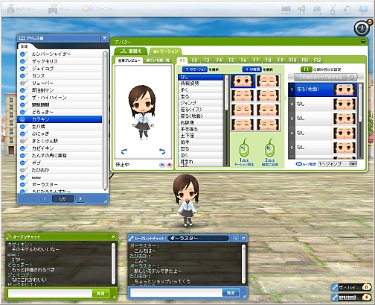Screen dimensions: 375x305
Task: Click the undo icon beside save combination
Action: pyautogui.click(x=352, y=78)
